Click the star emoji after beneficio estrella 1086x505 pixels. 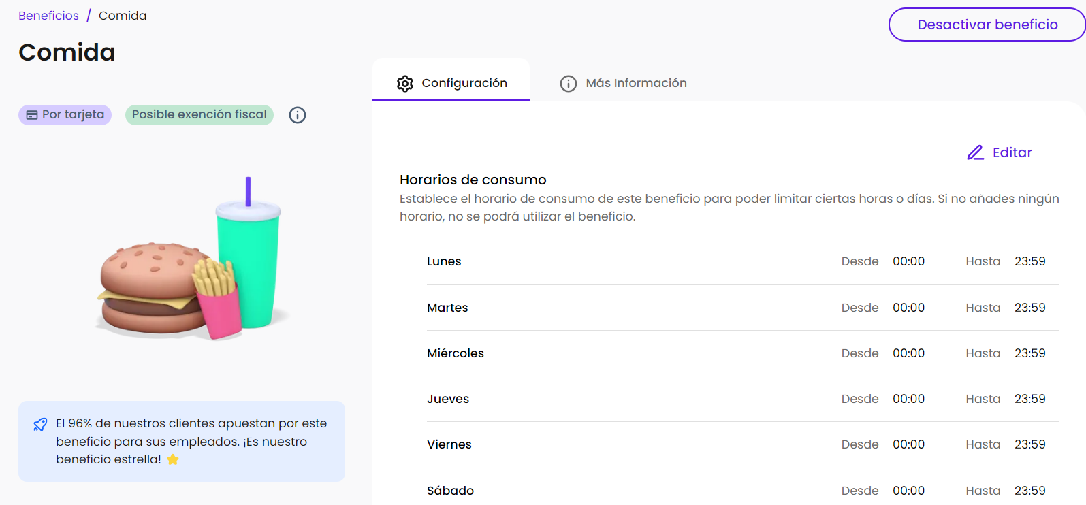tap(173, 459)
